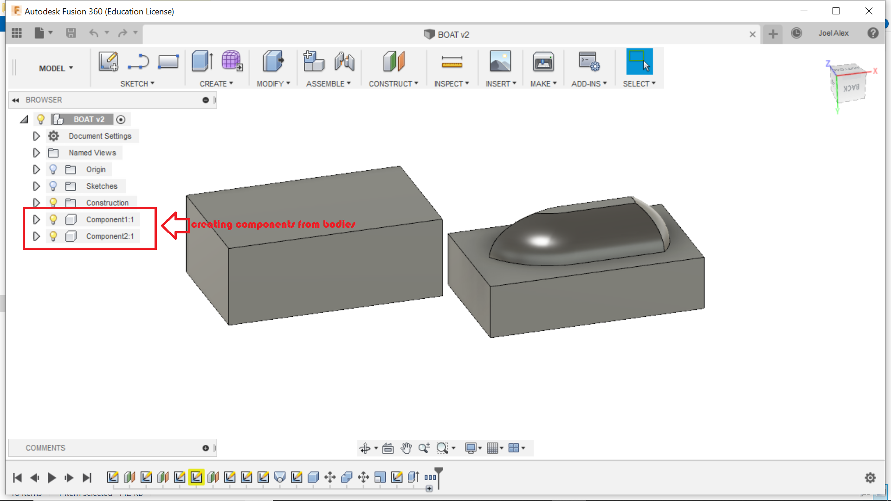The height and width of the screenshot is (501, 891).
Task: Click the Joint icon in Assemble
Action: click(344, 61)
